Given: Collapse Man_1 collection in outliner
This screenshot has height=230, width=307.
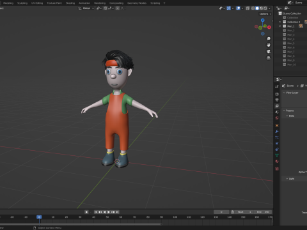Looking at the screenshot, I should coord(280,26).
